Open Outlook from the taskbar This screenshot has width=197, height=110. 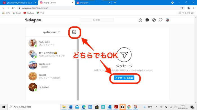click(109, 107)
